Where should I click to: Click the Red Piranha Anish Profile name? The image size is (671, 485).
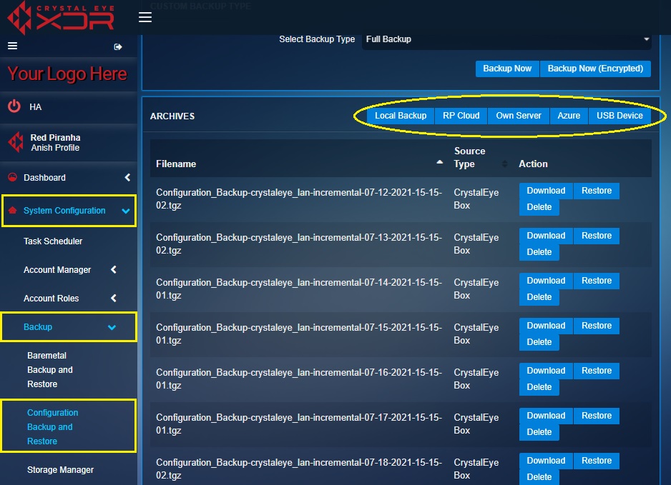(x=55, y=143)
